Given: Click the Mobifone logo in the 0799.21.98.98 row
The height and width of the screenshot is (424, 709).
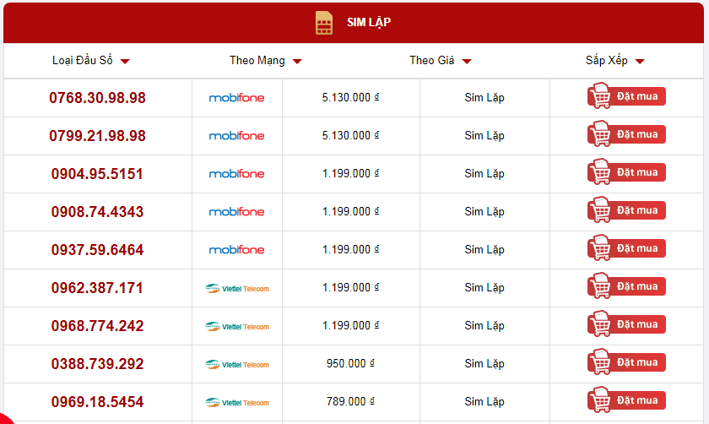Looking at the screenshot, I should coord(236,136).
